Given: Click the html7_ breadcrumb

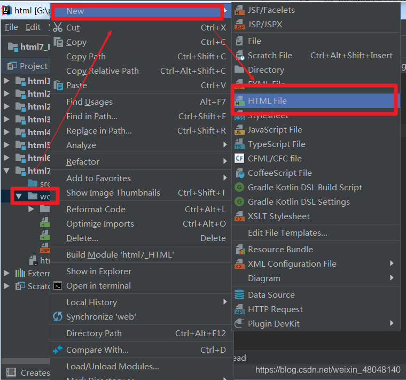Looking at the screenshot, I should [28, 47].
